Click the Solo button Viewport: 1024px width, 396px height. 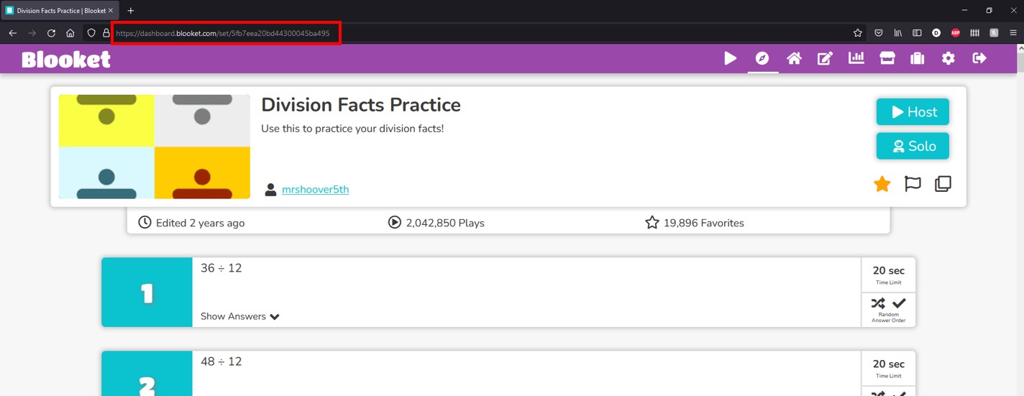coord(913,146)
